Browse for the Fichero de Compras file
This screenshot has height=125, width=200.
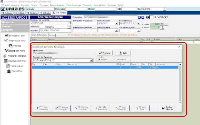(92, 60)
